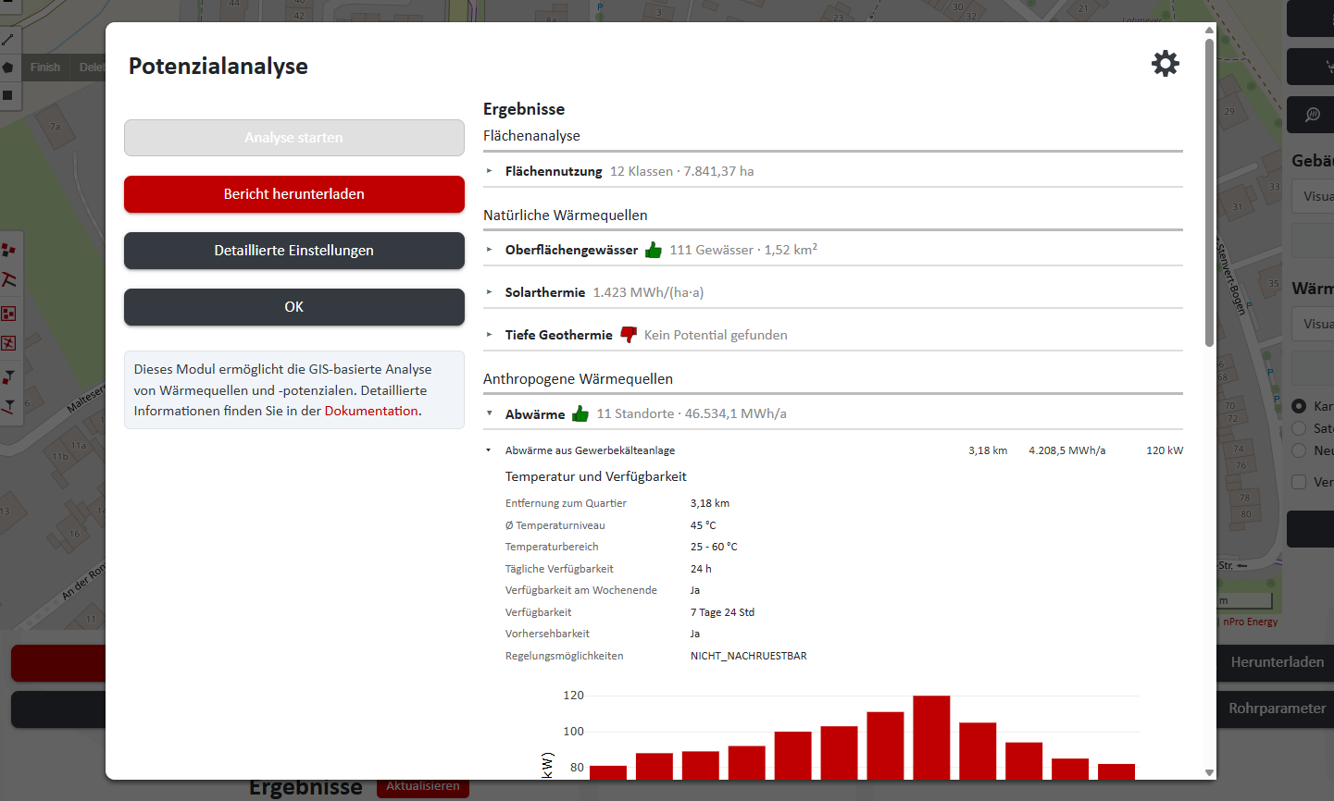Open settings via the gear icon

click(x=1165, y=63)
